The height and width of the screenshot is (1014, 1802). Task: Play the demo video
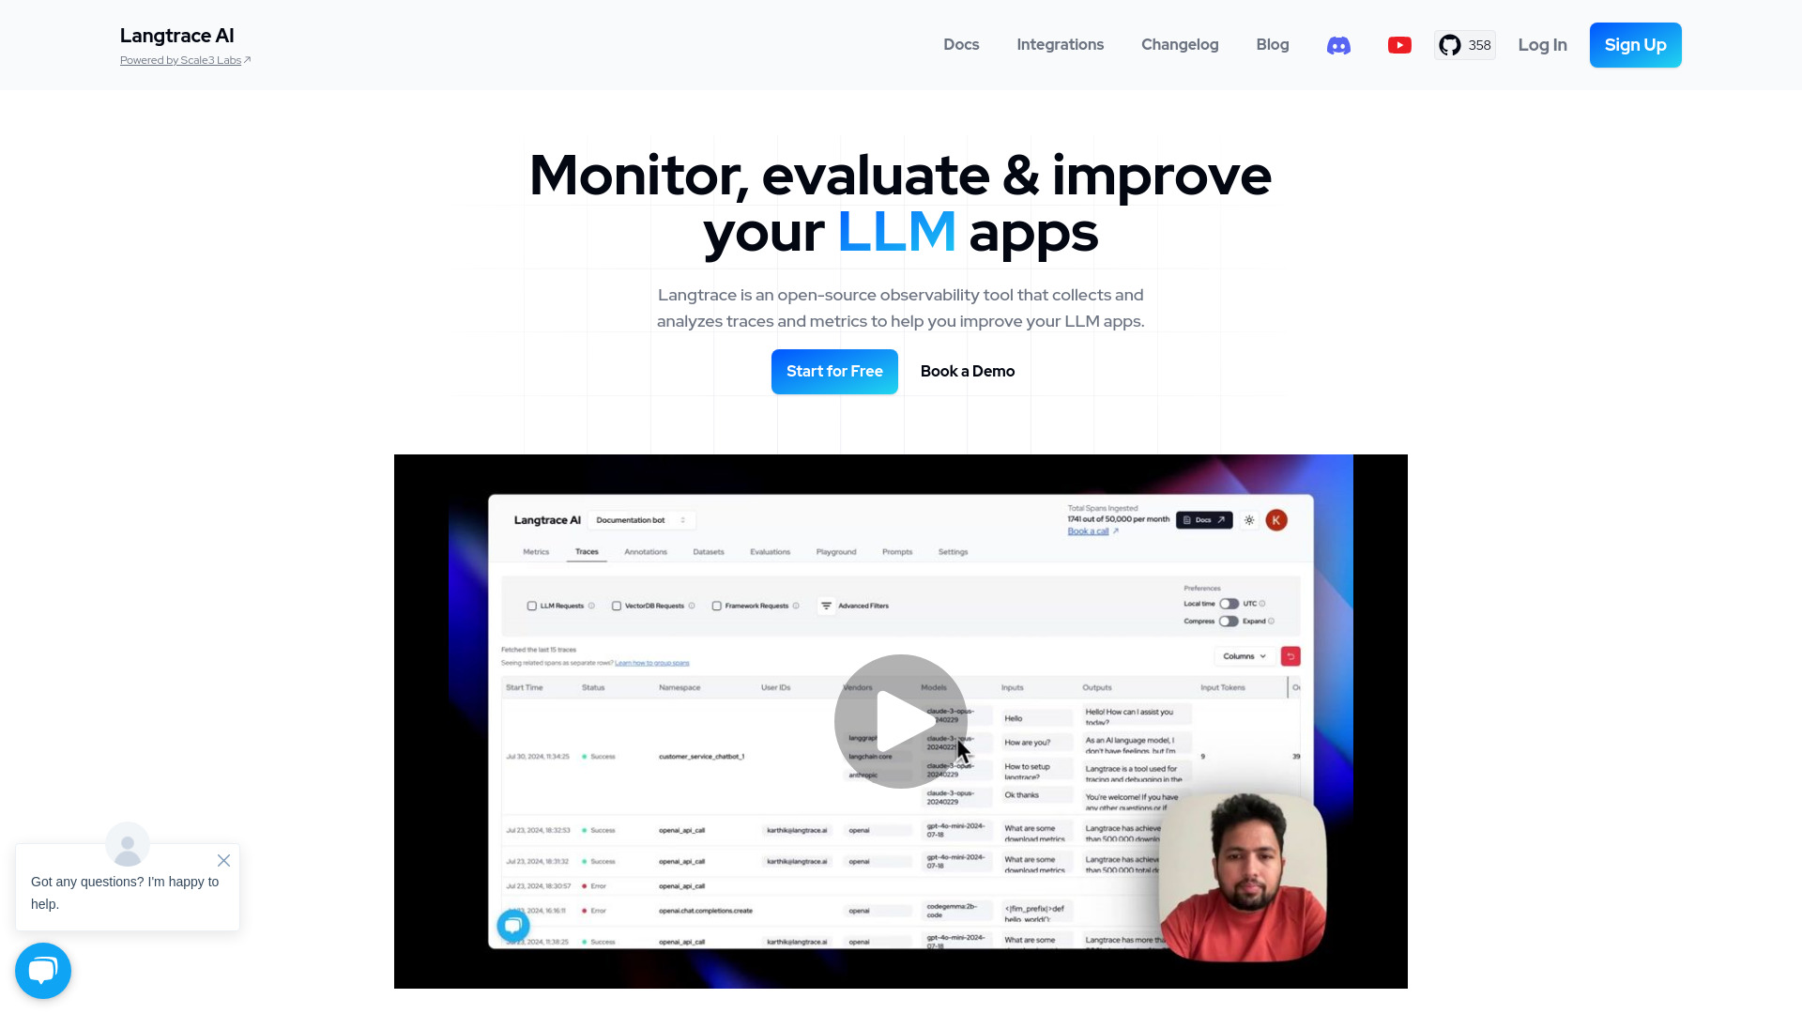click(x=901, y=720)
